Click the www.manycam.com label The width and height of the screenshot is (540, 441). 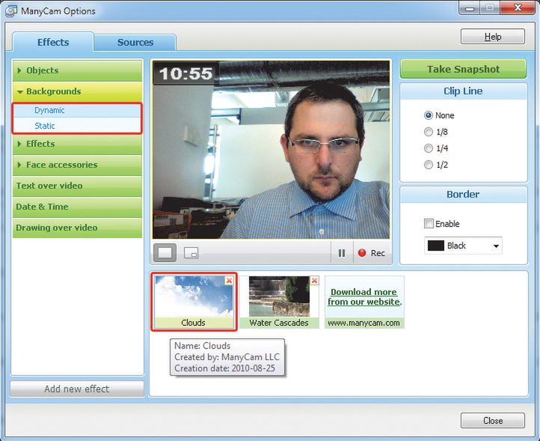364,323
